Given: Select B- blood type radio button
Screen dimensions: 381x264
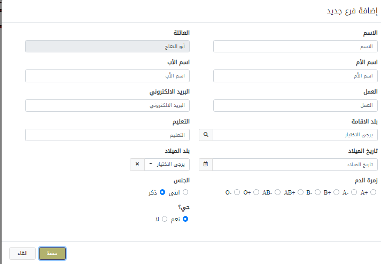Looking at the screenshot, I should 316,192.
